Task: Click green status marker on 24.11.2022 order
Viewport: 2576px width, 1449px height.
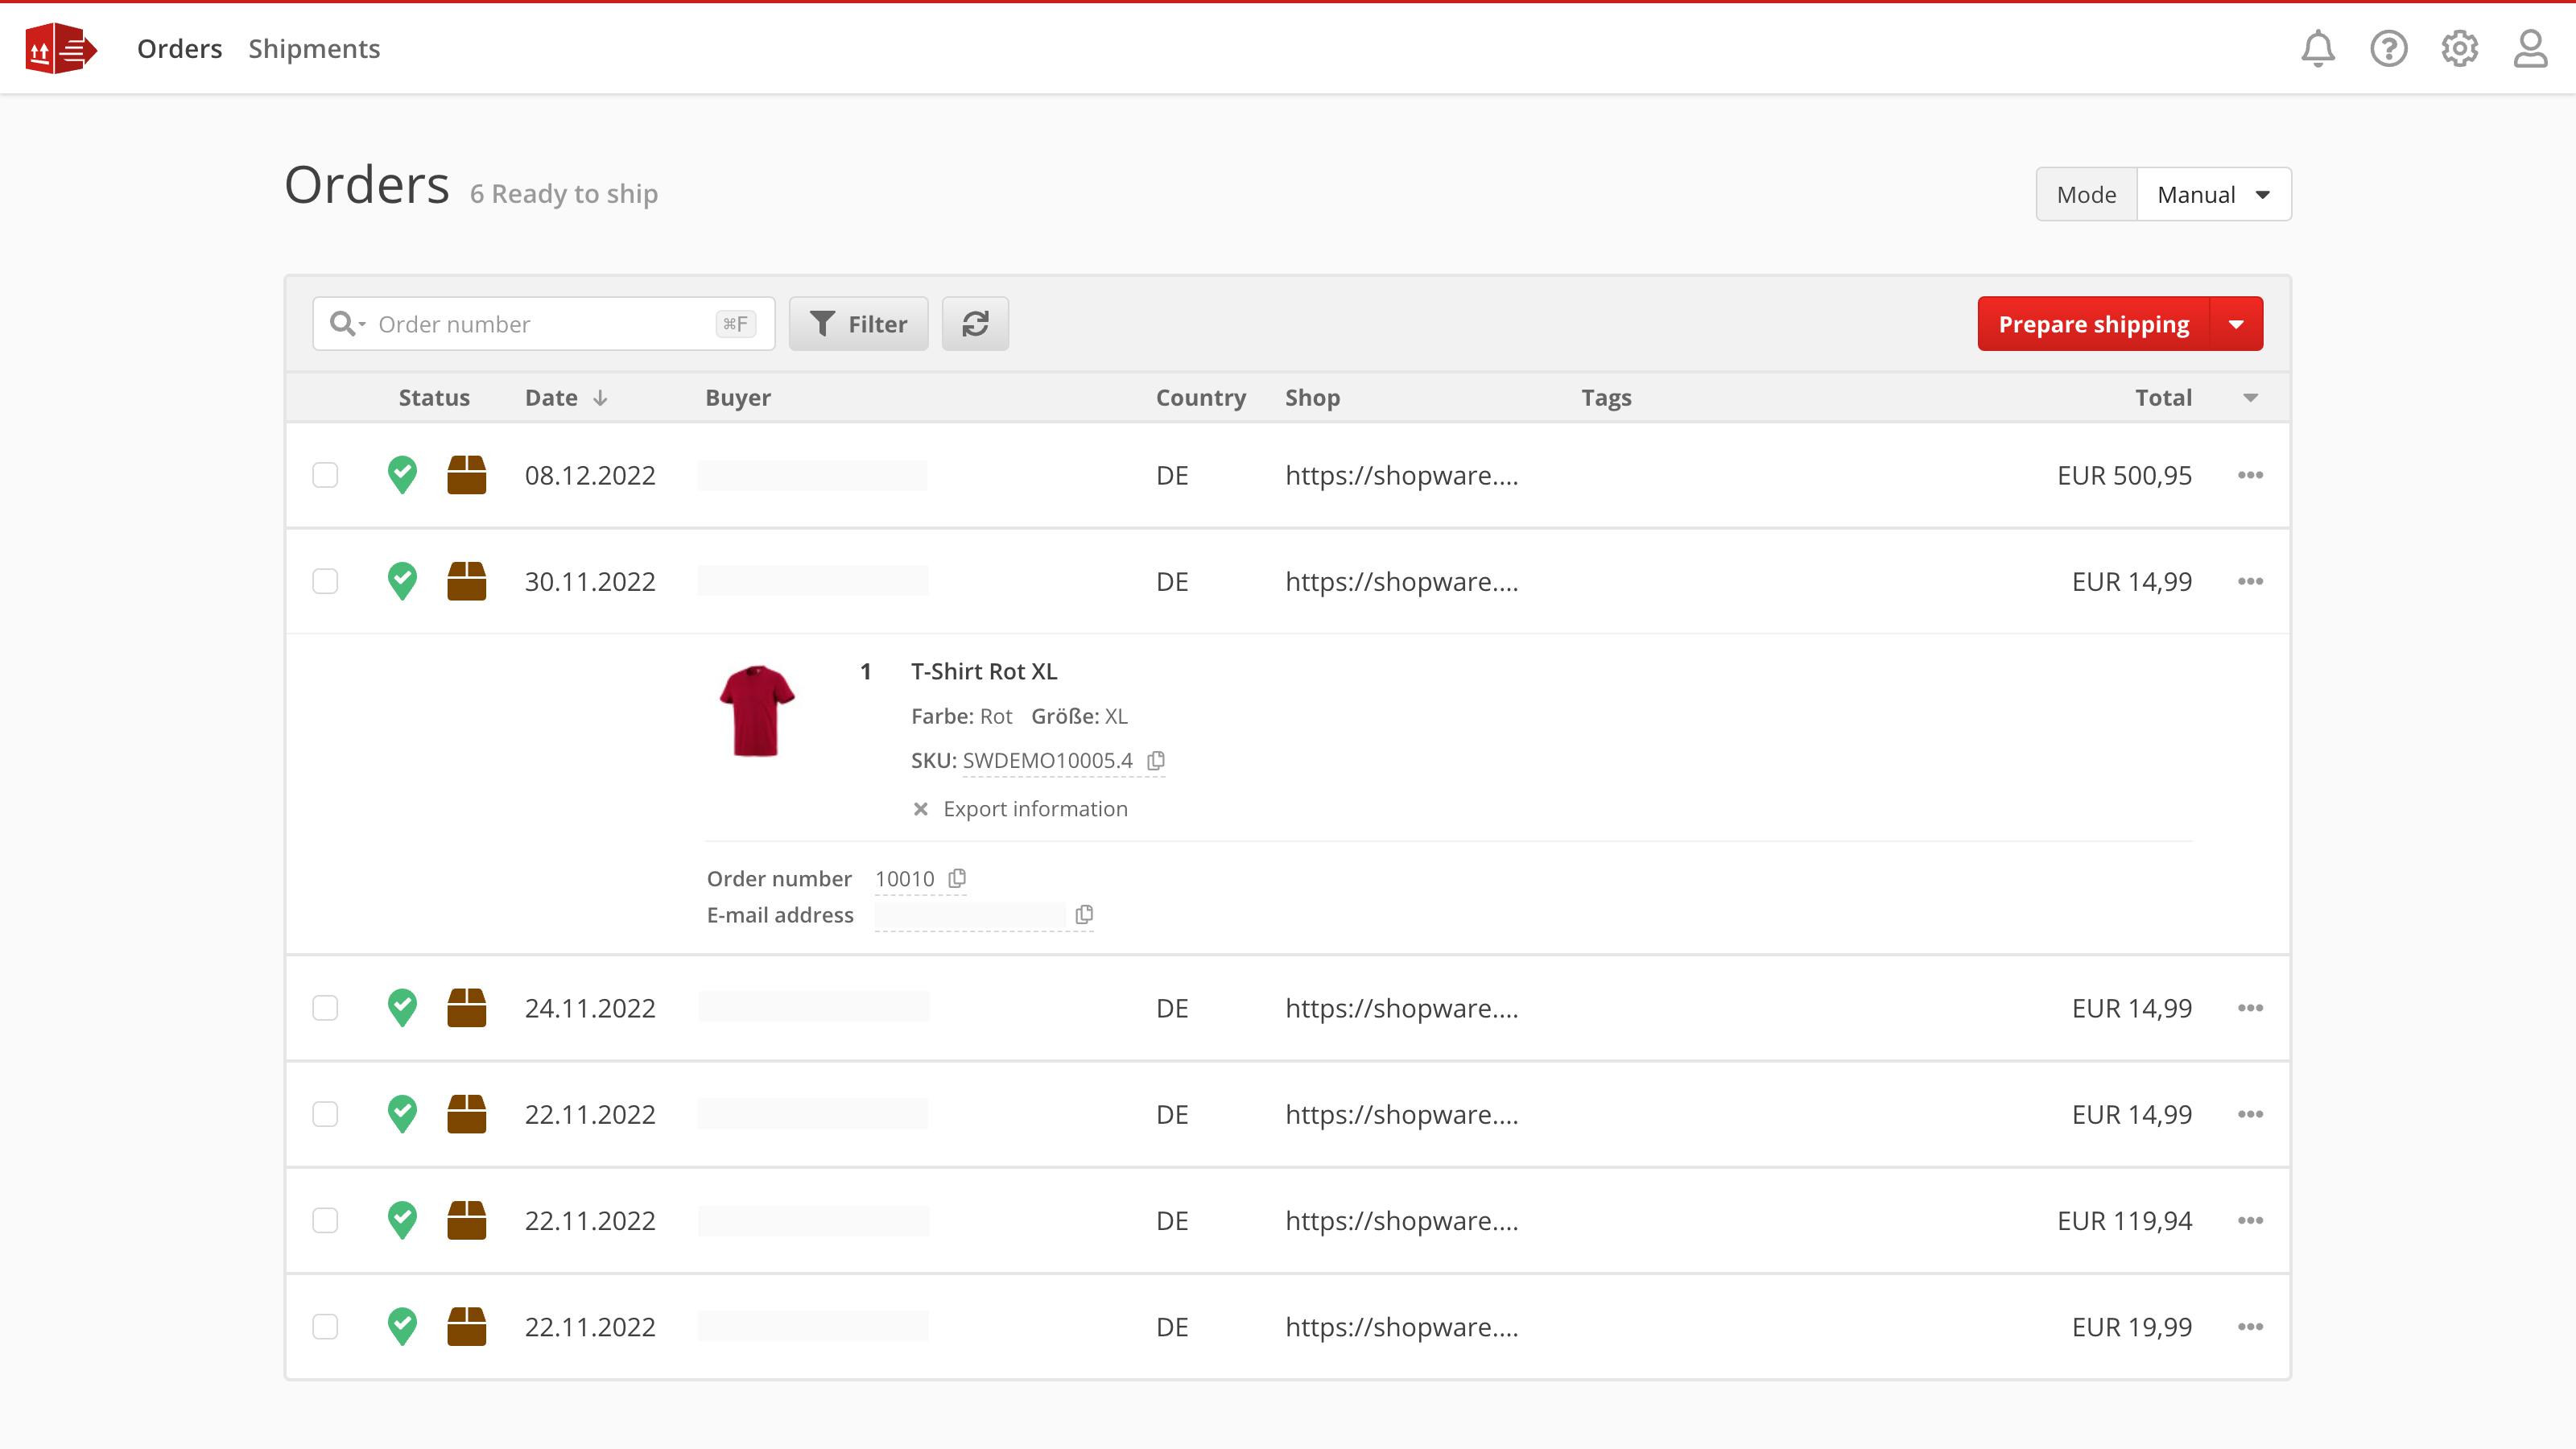Action: [402, 1008]
